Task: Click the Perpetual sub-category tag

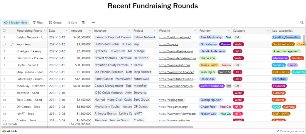Action: click(280, 79)
